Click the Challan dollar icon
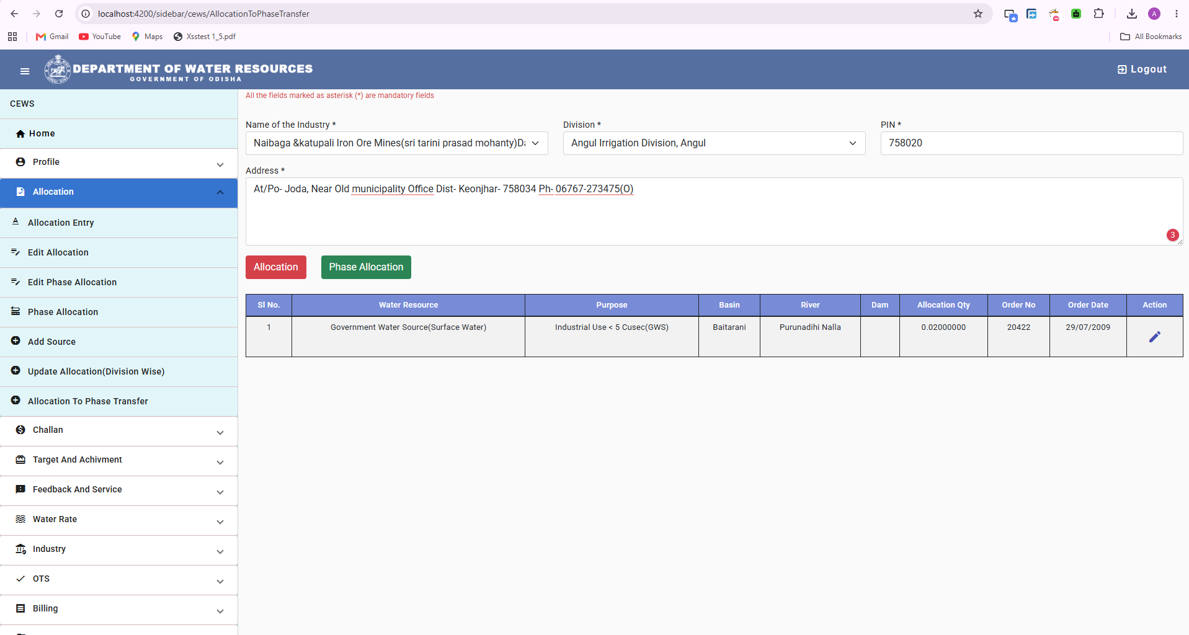Screen dimensions: 1189x635 tap(20, 430)
